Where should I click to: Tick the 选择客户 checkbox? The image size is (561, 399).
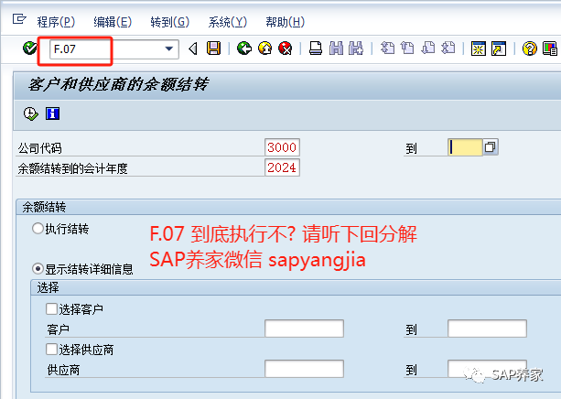(x=51, y=308)
